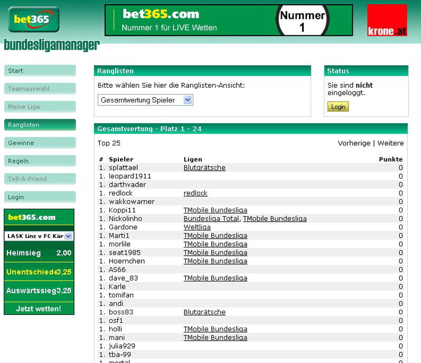The image size is (421, 363).
Task: Click the bundesligamanager title logo
Action: click(52, 45)
